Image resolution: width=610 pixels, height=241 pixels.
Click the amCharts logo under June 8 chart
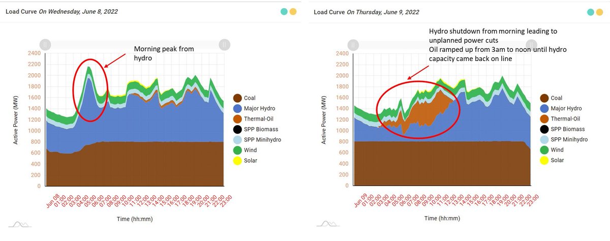[19, 224]
